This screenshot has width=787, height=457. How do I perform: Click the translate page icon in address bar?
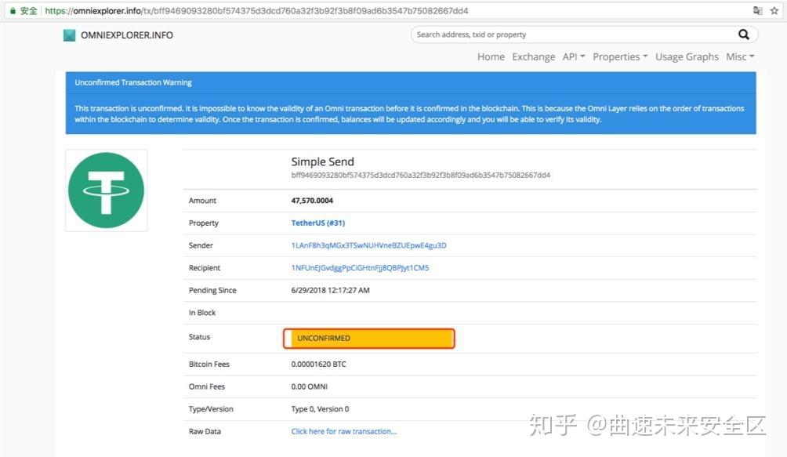(758, 10)
